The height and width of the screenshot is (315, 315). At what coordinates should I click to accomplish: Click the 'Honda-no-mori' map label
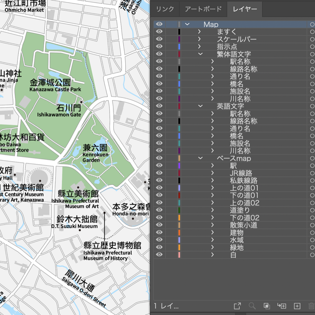coord(130,213)
